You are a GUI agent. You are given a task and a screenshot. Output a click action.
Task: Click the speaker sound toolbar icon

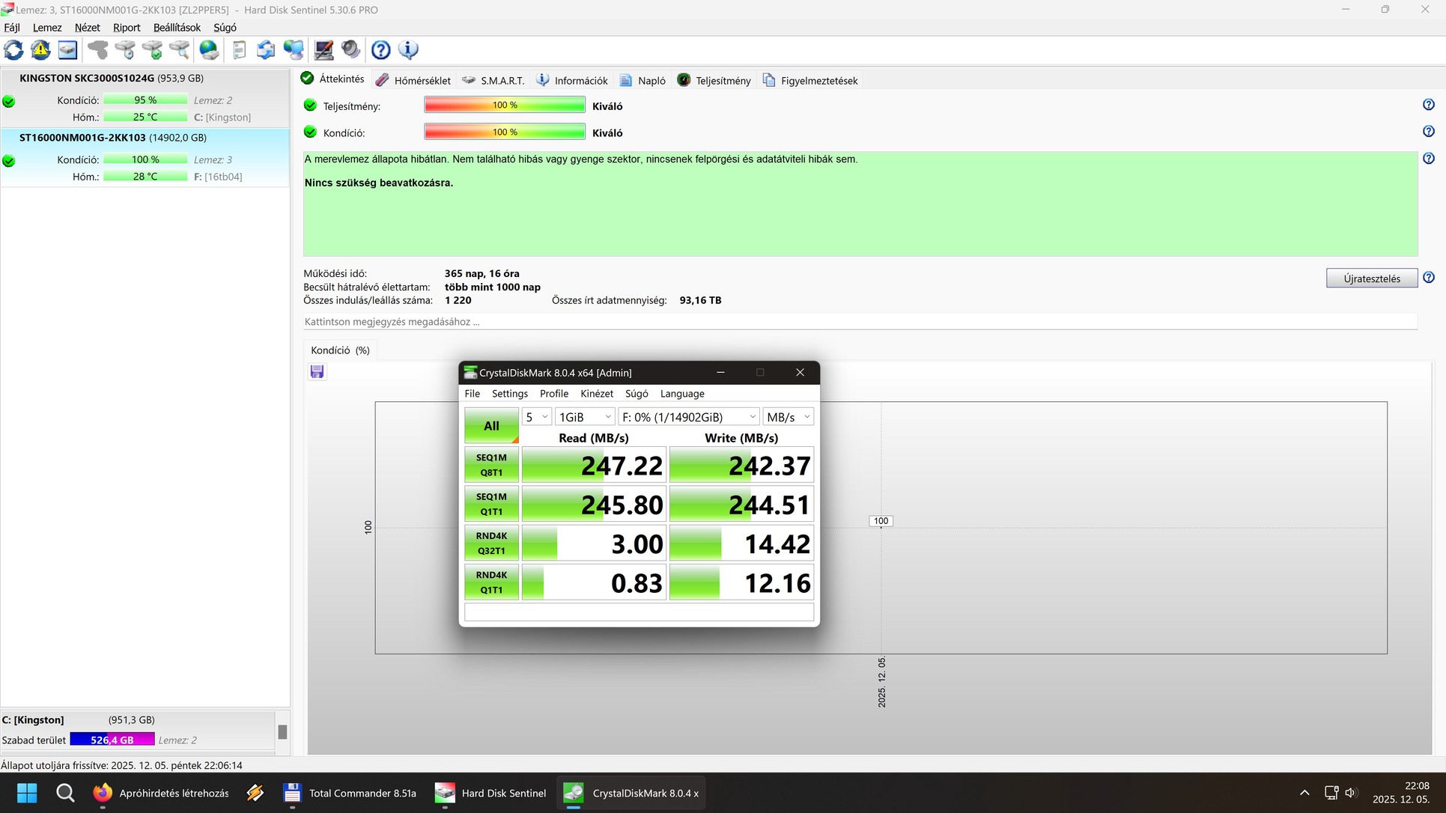click(350, 50)
